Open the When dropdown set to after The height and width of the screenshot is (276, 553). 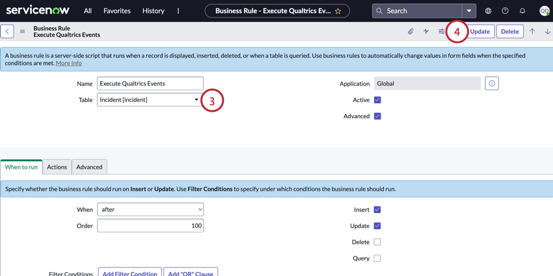150,210
